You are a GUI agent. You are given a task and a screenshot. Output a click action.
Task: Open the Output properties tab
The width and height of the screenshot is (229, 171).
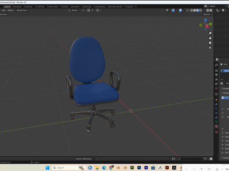point(216,75)
